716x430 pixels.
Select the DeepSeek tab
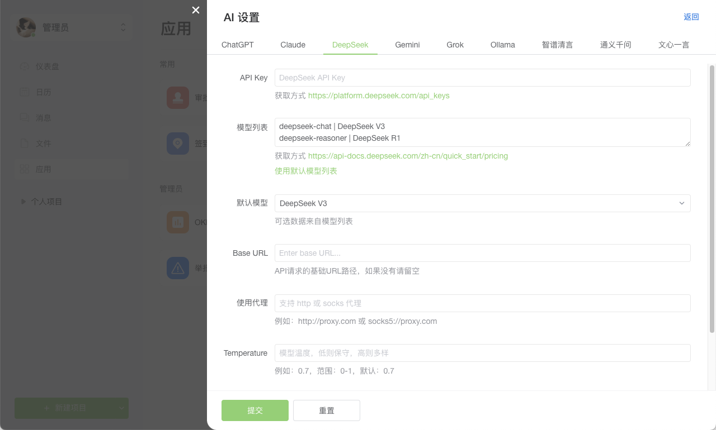tap(350, 45)
